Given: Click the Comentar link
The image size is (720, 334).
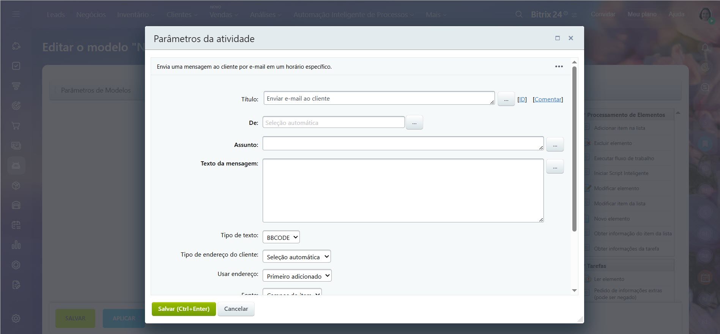Looking at the screenshot, I should click(548, 99).
